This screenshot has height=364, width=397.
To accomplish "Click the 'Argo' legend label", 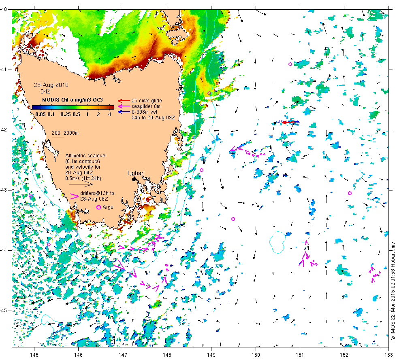I will click(x=108, y=207).
